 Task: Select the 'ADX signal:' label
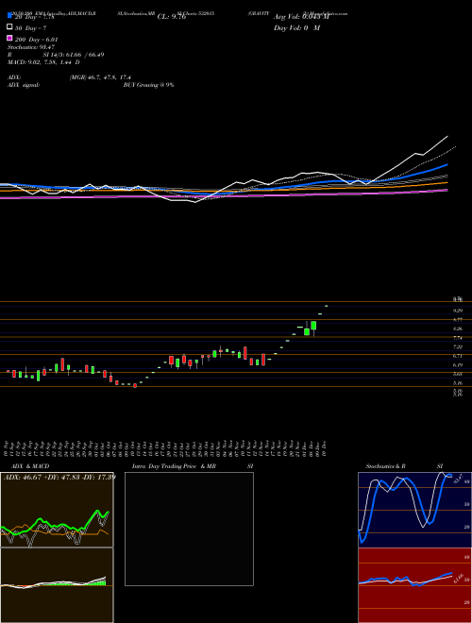click(24, 85)
